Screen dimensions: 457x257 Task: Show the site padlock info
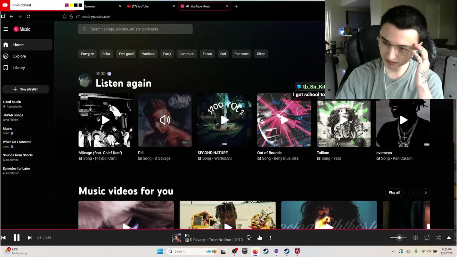click(x=71, y=16)
